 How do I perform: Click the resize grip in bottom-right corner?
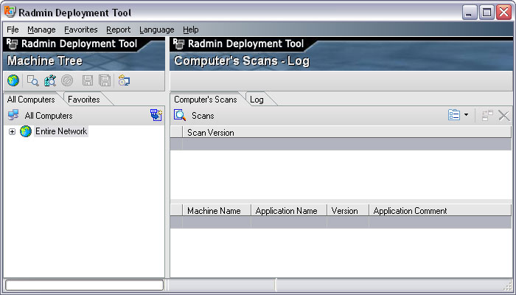pyautogui.click(x=509, y=286)
